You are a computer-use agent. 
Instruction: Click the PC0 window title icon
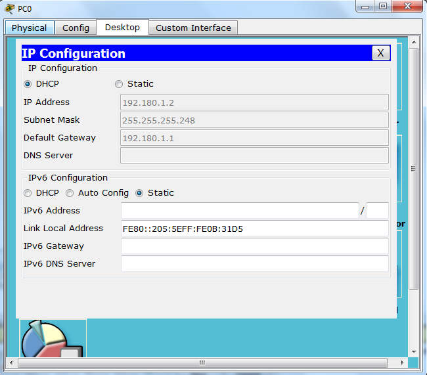[9, 9]
